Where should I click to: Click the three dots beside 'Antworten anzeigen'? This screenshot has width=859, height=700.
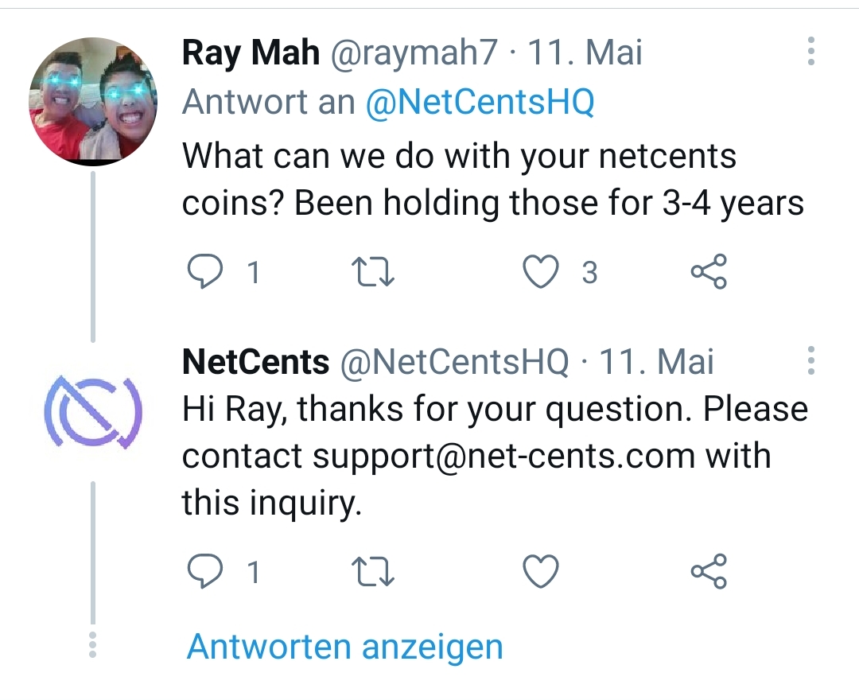(x=92, y=644)
